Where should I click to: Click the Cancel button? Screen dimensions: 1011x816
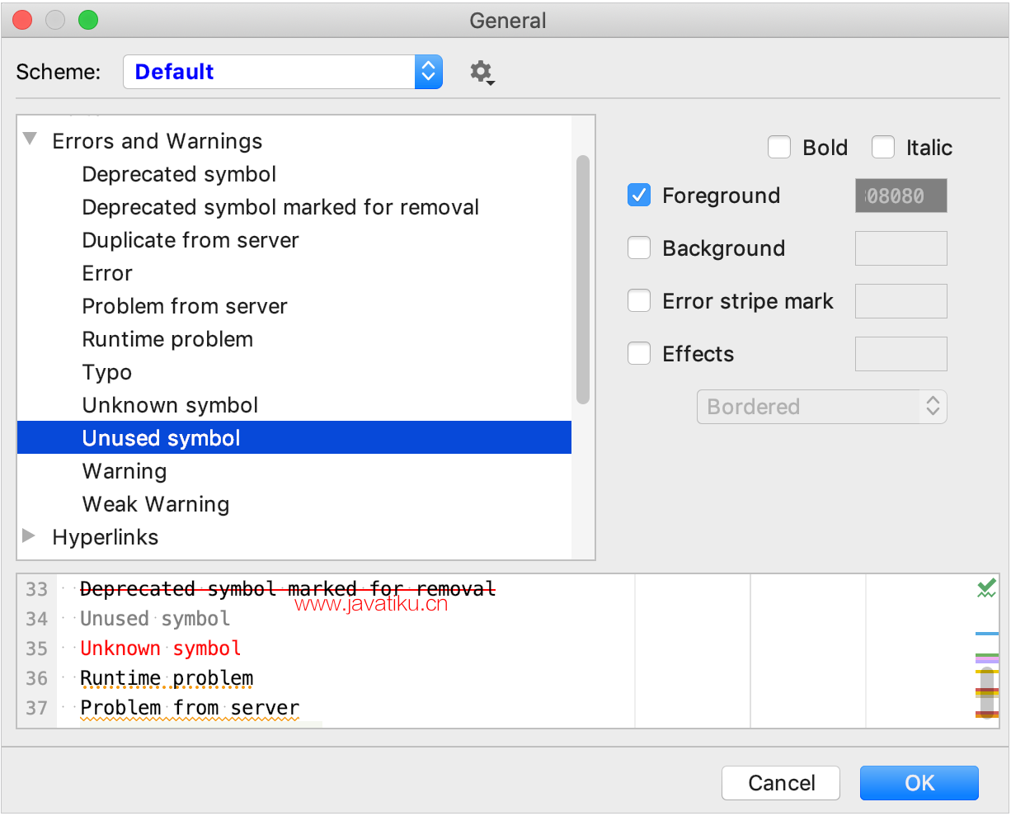(x=781, y=783)
